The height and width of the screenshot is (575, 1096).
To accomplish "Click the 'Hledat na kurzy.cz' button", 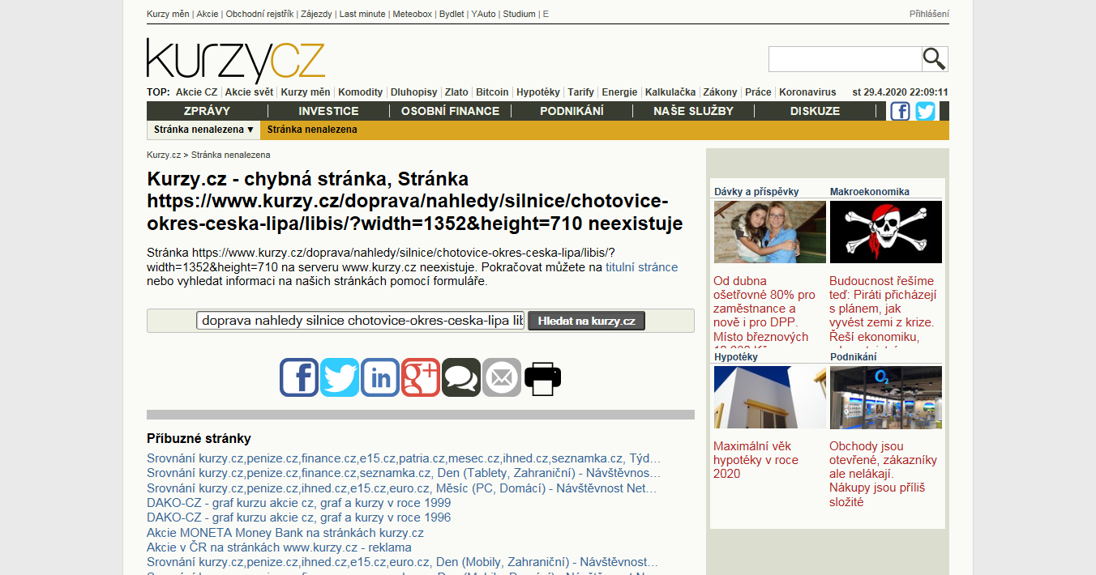I will pos(586,321).
